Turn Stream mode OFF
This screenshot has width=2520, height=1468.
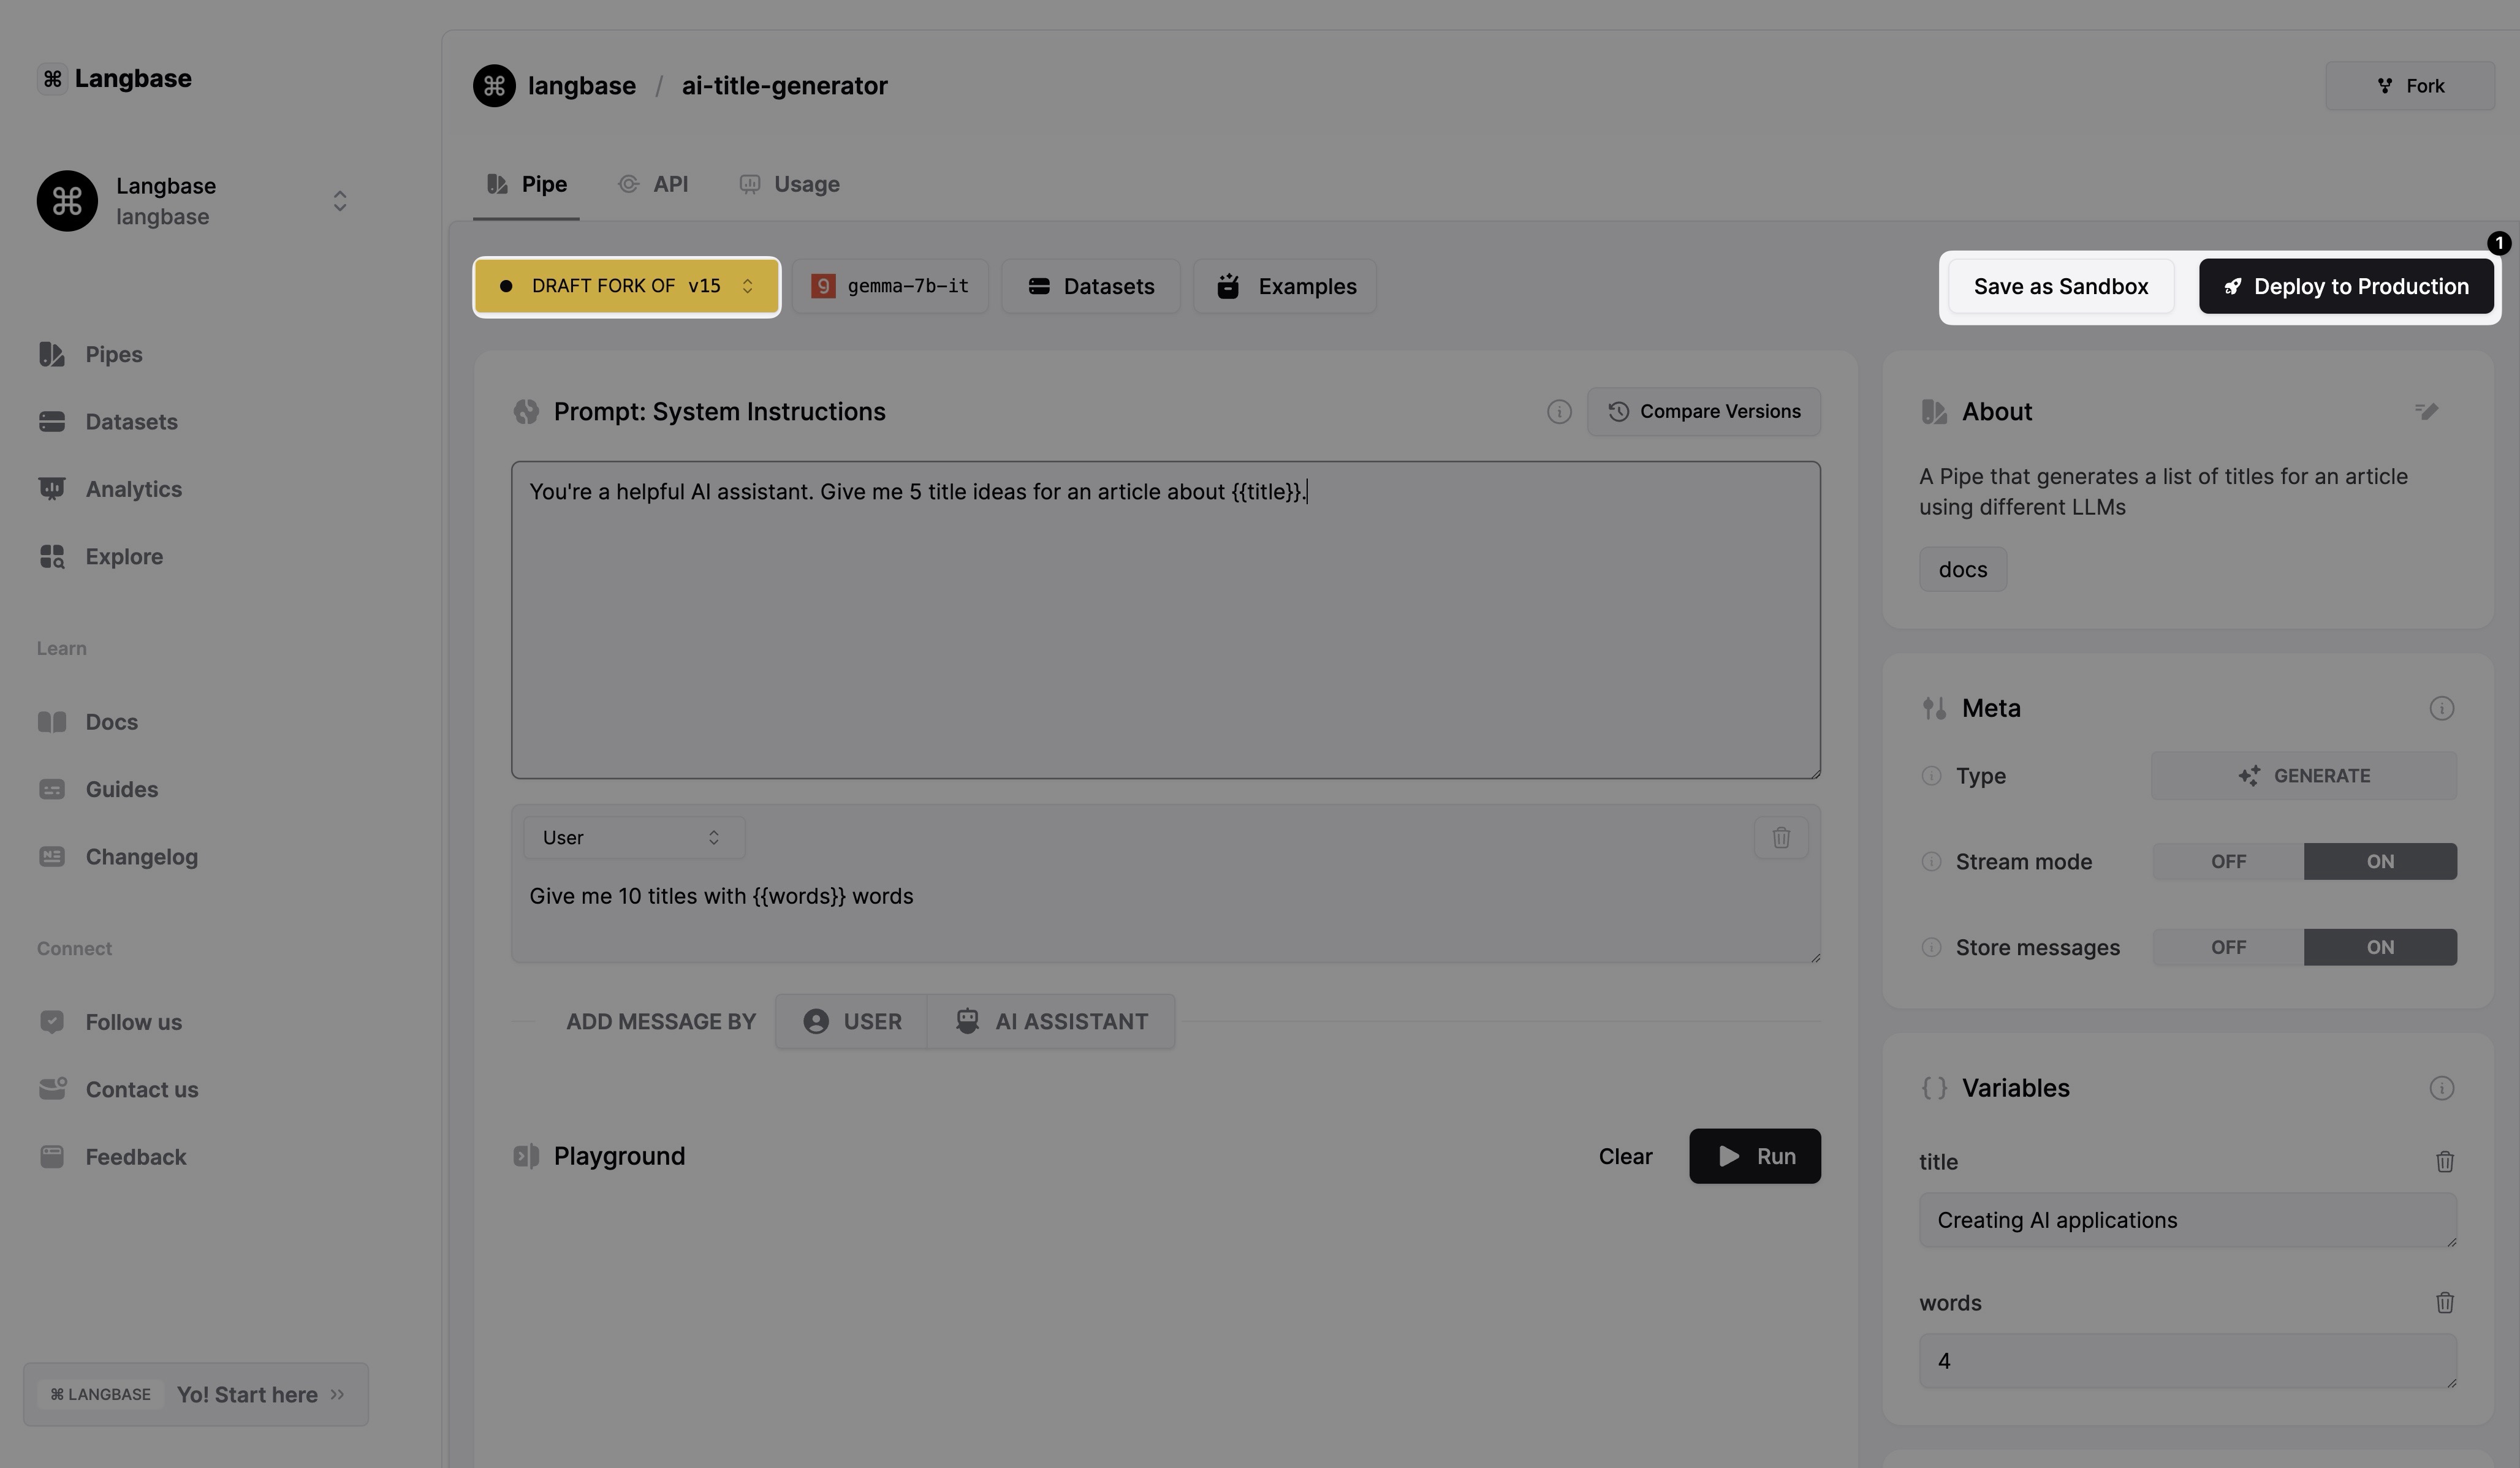coord(2228,861)
